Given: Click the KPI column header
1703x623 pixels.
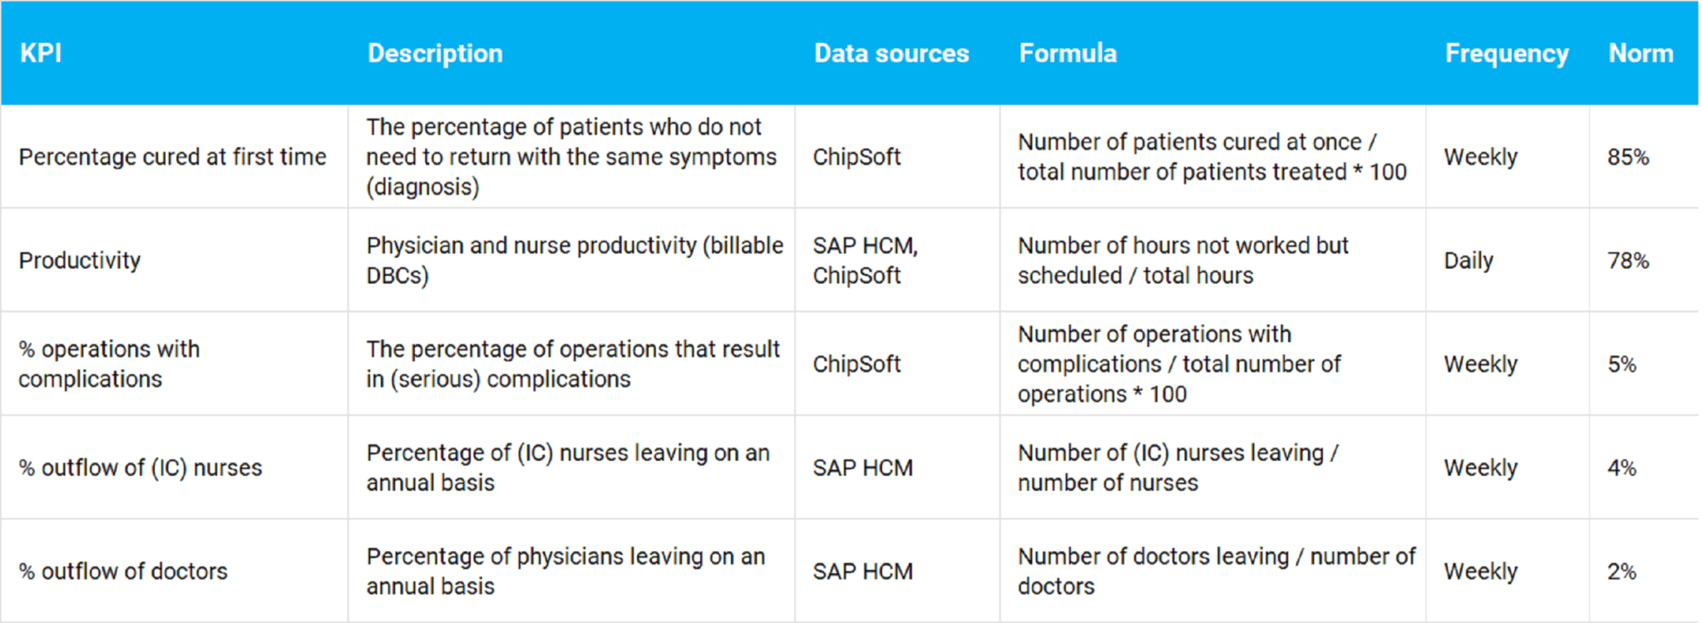Looking at the screenshot, I should (x=41, y=53).
